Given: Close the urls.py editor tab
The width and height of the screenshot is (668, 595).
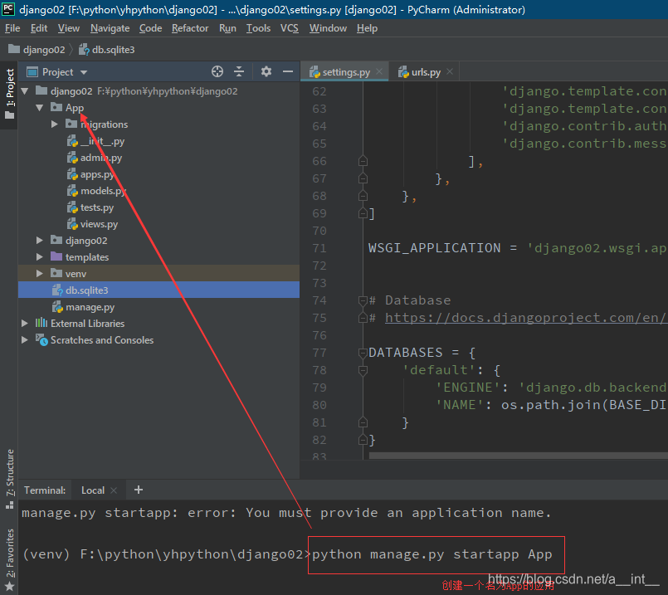Looking at the screenshot, I should pyautogui.click(x=450, y=71).
